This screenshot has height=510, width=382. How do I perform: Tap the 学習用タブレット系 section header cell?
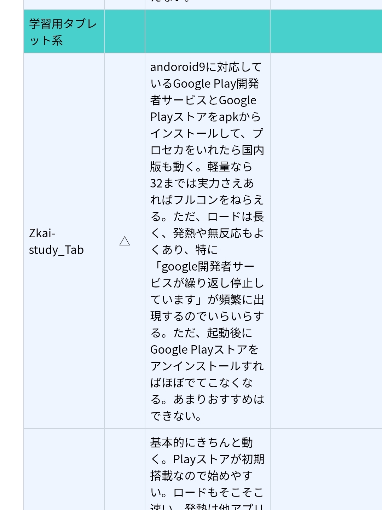[x=63, y=32]
